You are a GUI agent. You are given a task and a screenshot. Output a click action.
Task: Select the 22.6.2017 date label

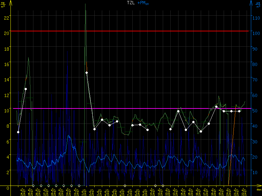tap(243, 191)
